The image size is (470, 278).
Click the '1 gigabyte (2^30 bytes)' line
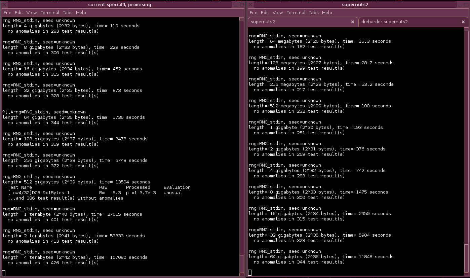pyautogui.click(x=316, y=127)
